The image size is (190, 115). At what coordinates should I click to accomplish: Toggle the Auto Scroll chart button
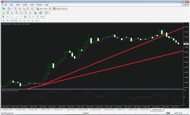coord(26,12)
